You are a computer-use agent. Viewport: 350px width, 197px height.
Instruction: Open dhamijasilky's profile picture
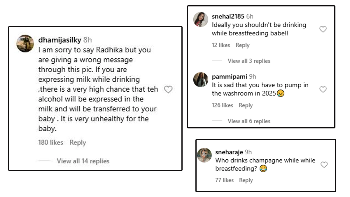(x=25, y=43)
